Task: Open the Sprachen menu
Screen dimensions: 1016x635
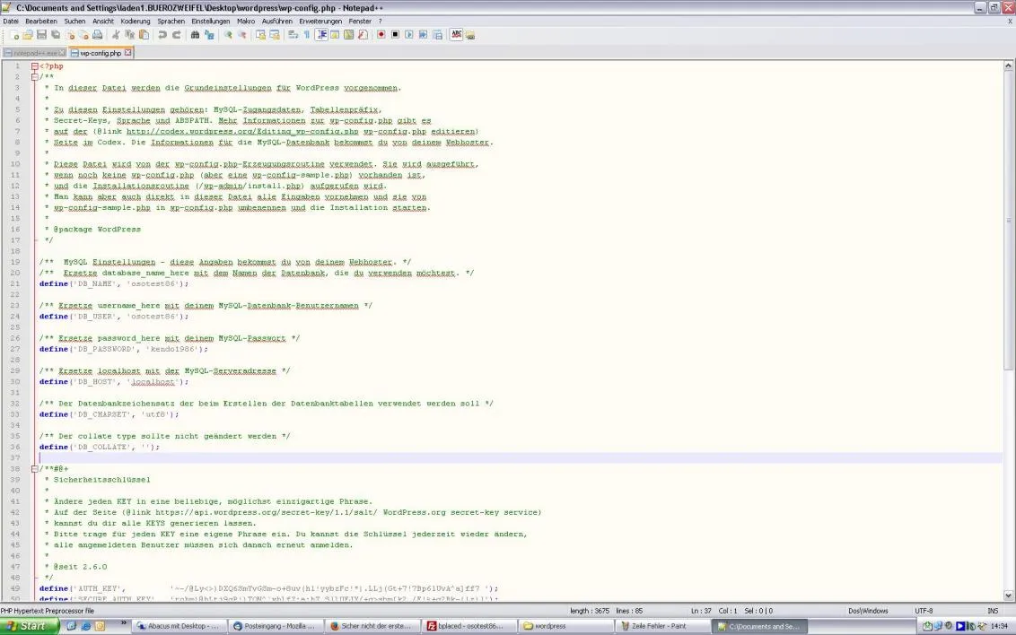Action: (171, 22)
